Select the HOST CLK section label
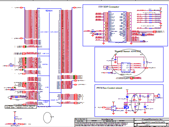This screenshot has height=127, width=169. point(46,54)
